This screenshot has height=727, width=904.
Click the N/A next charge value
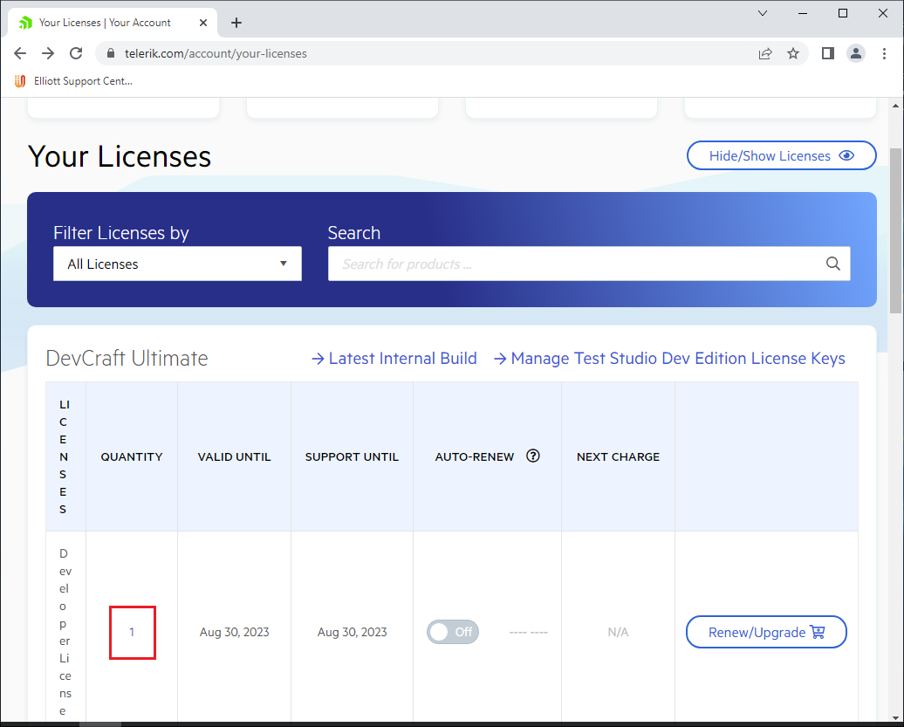[618, 633]
